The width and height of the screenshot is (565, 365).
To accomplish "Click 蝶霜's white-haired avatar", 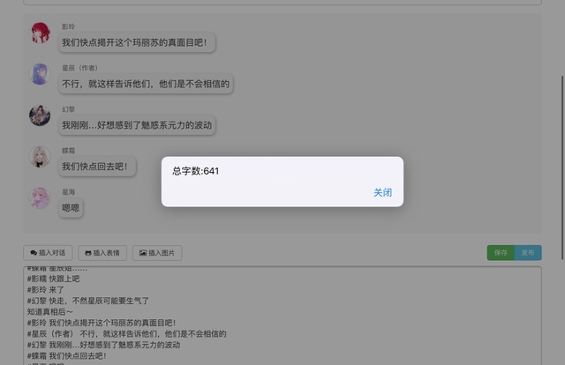I will click(41, 156).
